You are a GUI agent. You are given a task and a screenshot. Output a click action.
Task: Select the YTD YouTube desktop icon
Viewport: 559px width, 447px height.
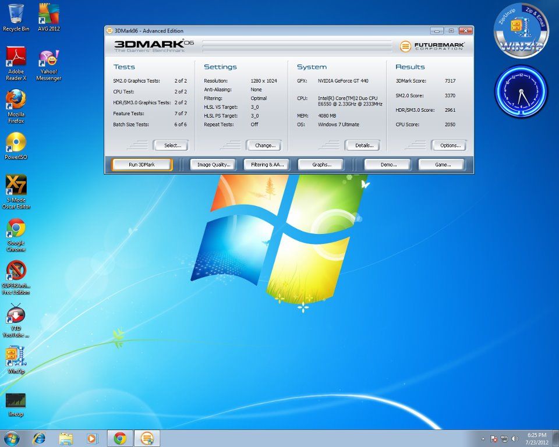16,321
